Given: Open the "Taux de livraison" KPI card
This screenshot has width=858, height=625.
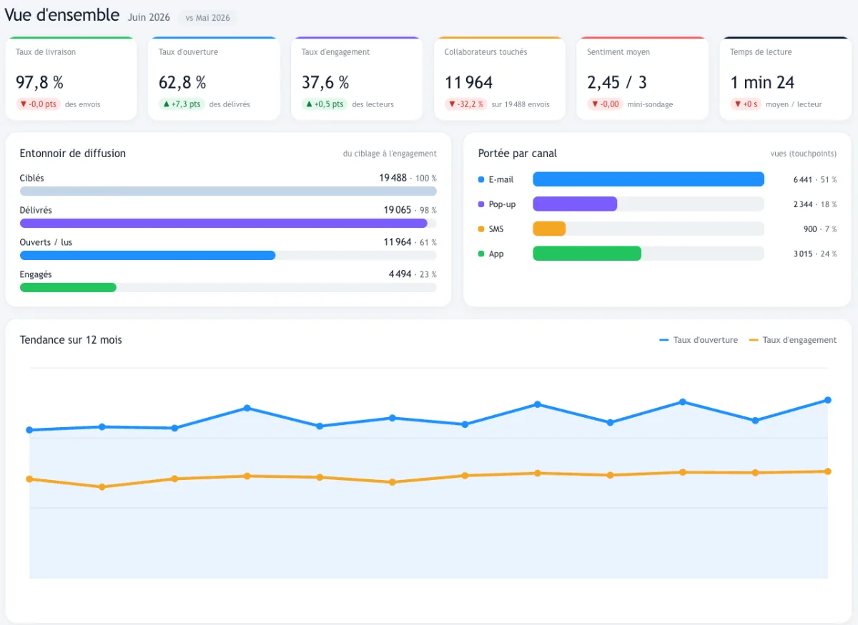Looking at the screenshot, I should point(71,79).
